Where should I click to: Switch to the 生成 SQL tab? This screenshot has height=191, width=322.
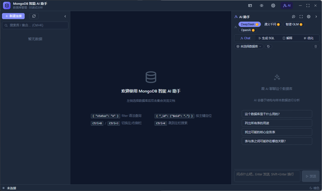click(x=266, y=38)
